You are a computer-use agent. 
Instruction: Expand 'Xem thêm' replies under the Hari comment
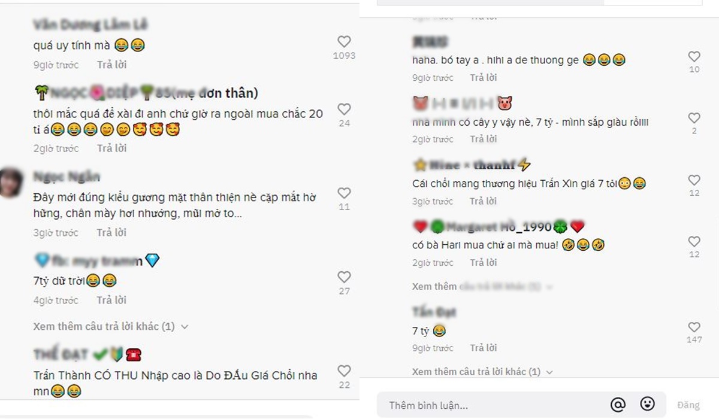[476, 287]
